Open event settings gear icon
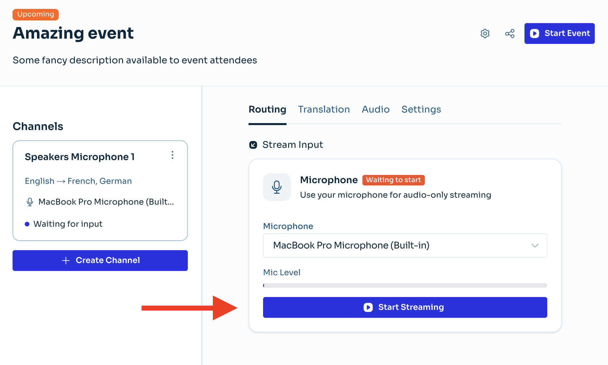This screenshot has height=365, width=608. tap(485, 33)
